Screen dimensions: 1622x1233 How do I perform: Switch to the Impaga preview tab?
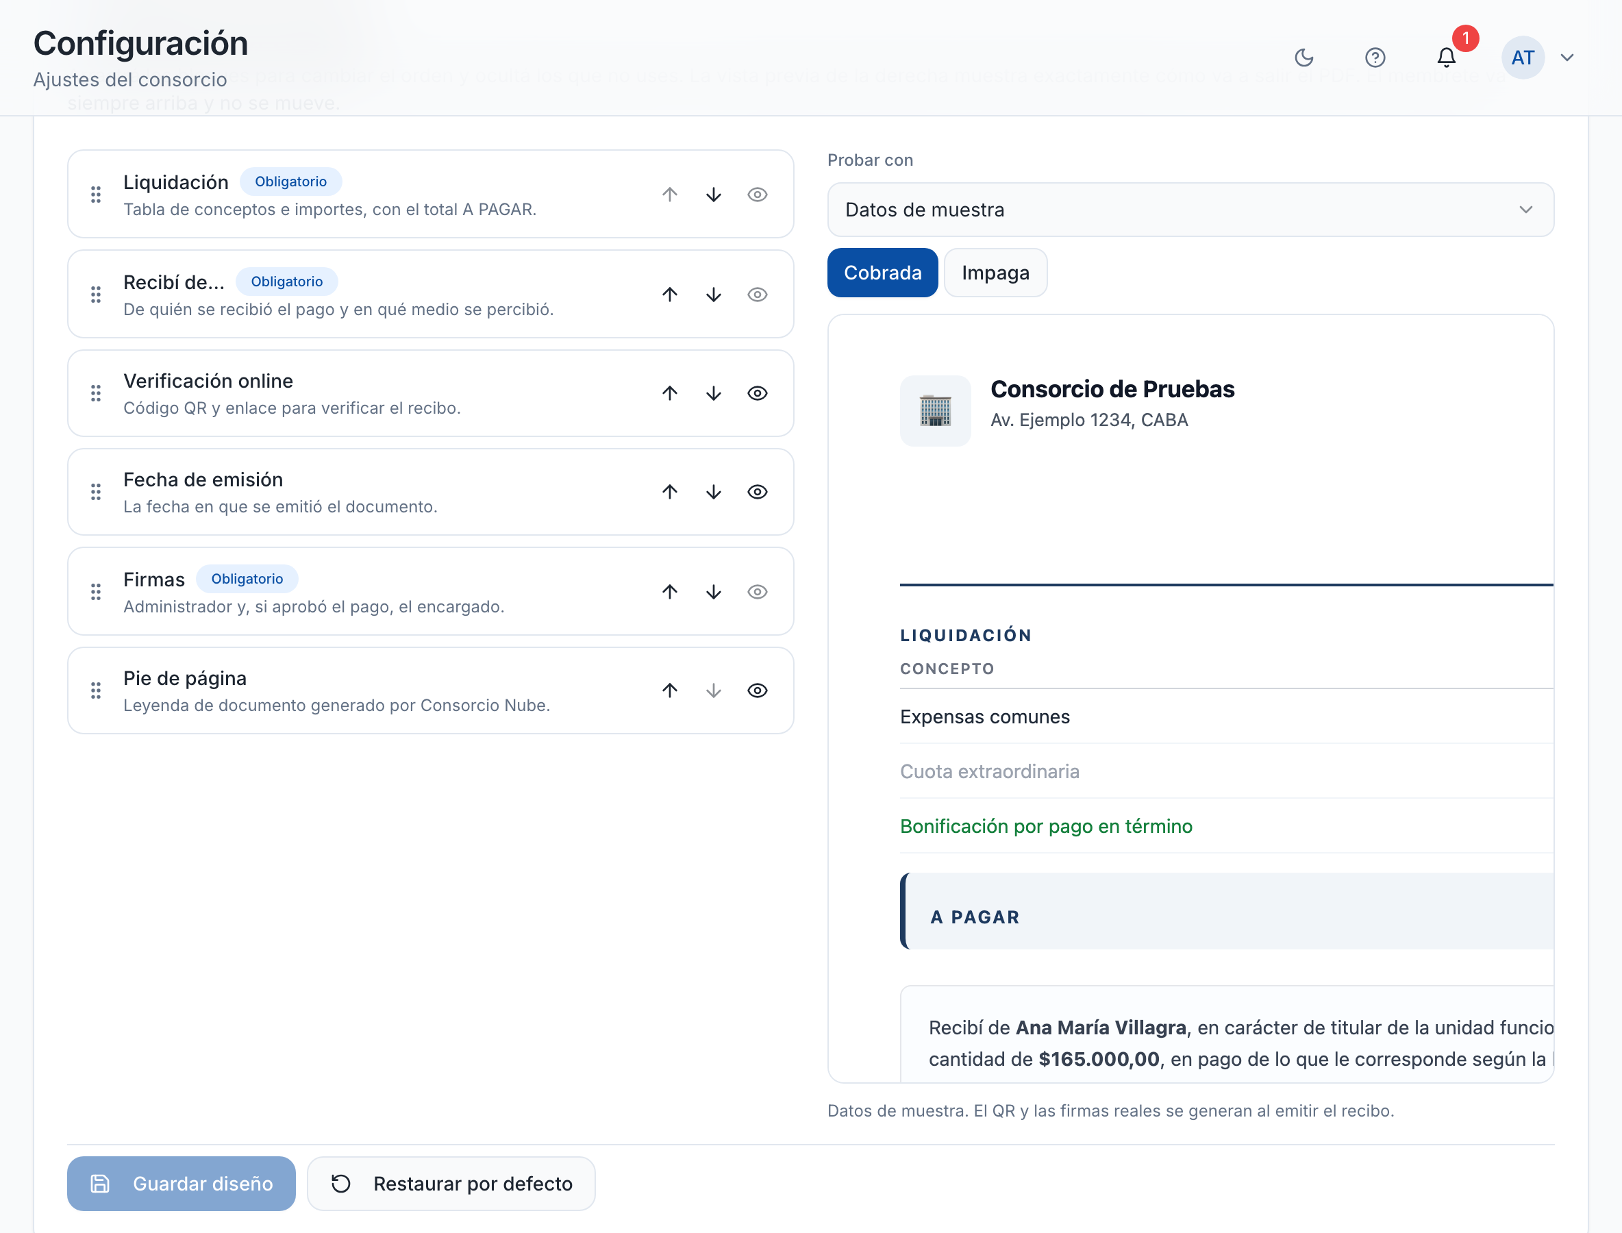995,273
